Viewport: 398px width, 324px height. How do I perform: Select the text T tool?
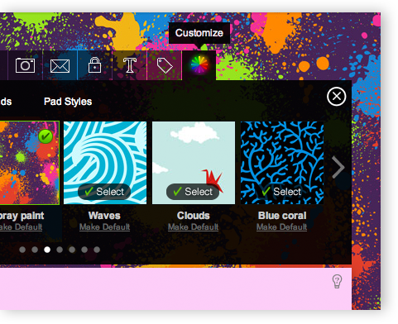(x=130, y=65)
